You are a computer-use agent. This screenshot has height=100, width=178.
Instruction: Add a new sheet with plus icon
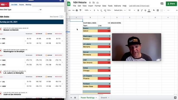(x=71, y=97)
